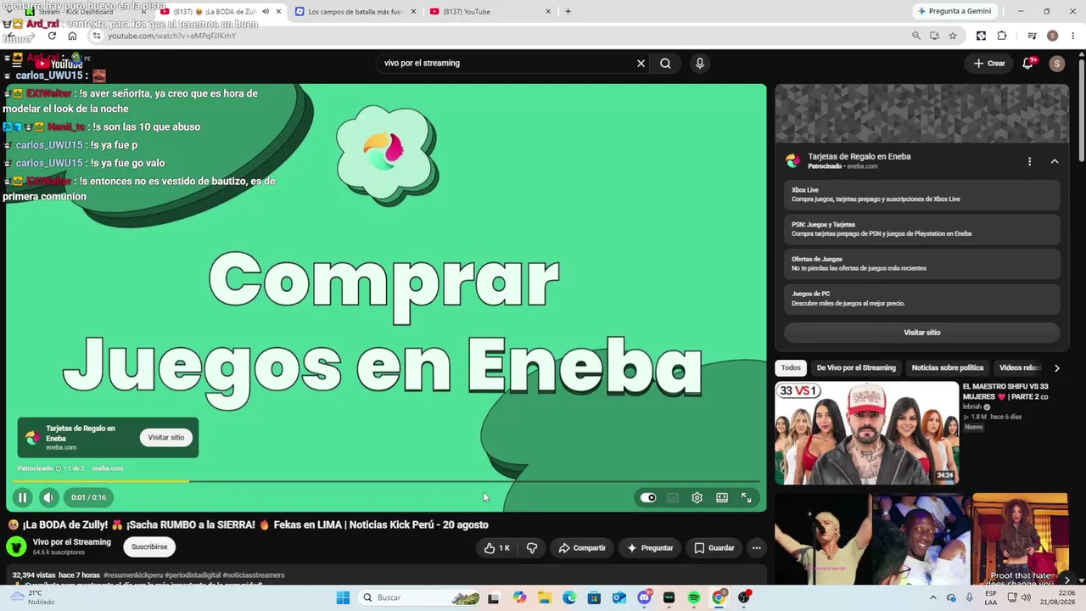Open the taskbar clock and date

point(1056,597)
